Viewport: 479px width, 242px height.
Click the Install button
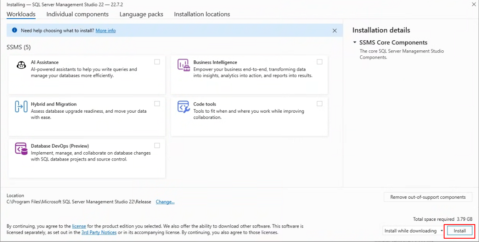coord(460,231)
